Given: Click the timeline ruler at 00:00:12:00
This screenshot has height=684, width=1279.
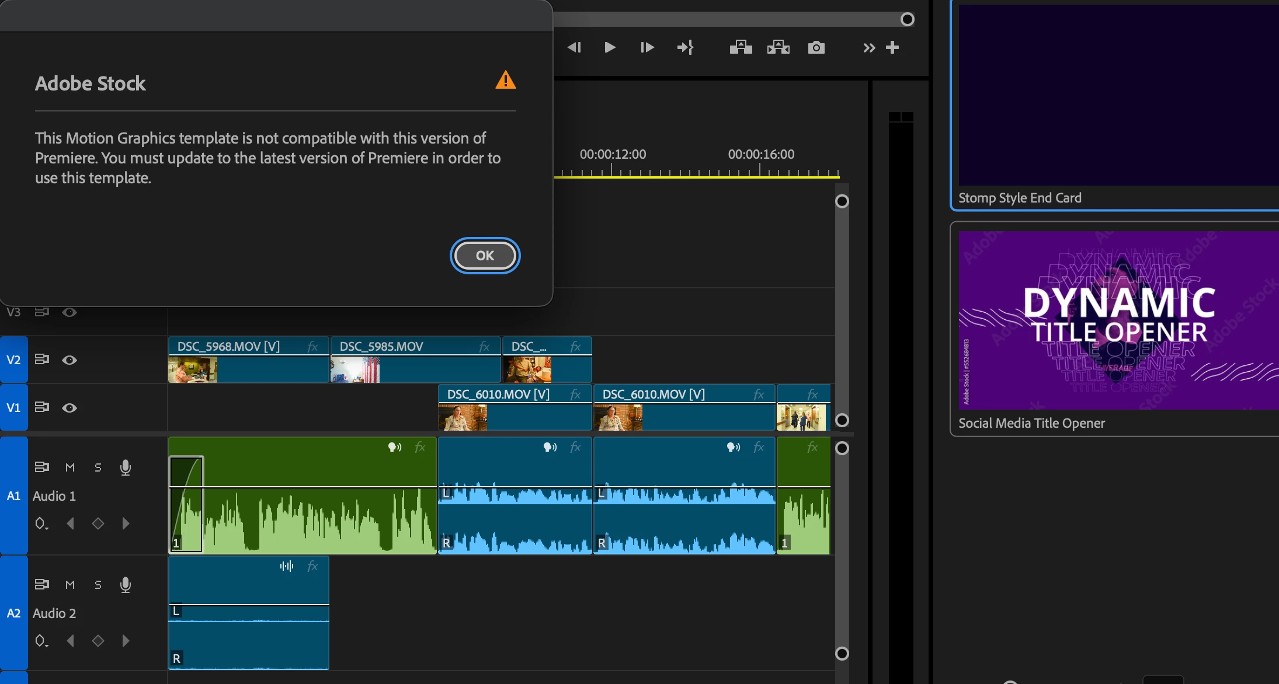Looking at the screenshot, I should pos(612,169).
